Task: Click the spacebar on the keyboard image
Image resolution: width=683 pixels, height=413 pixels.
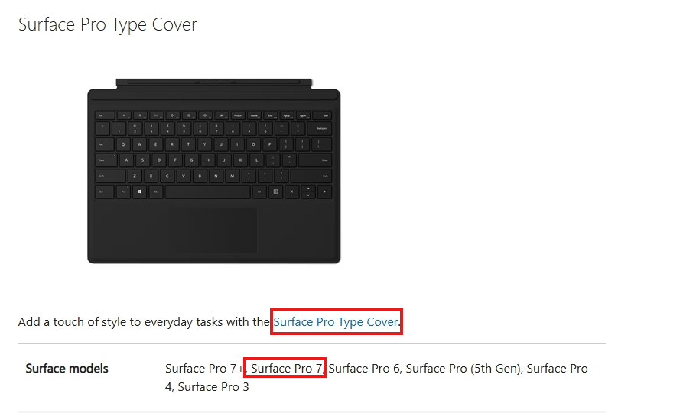Action: [x=208, y=192]
